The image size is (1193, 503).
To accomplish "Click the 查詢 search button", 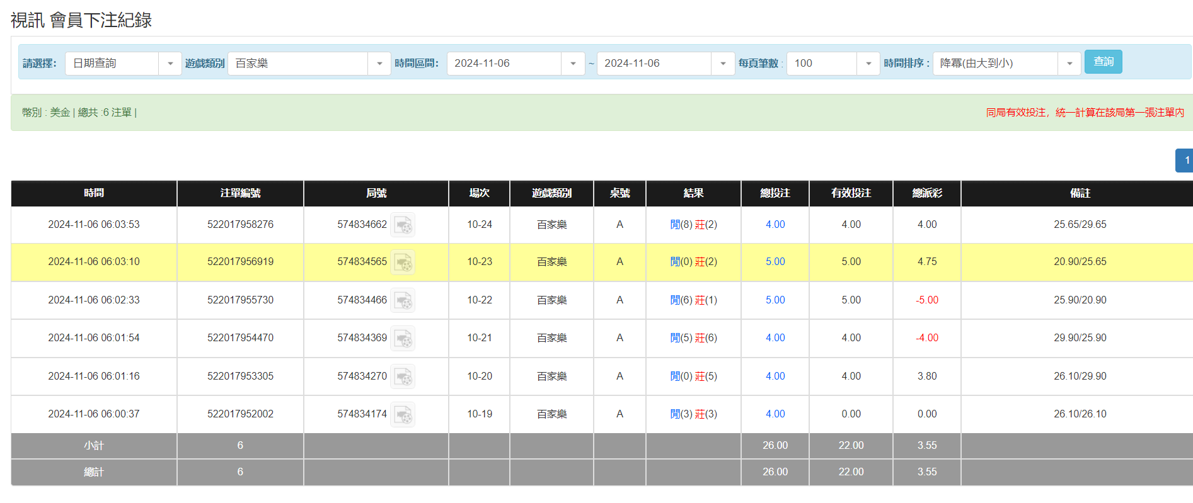I will (1103, 62).
